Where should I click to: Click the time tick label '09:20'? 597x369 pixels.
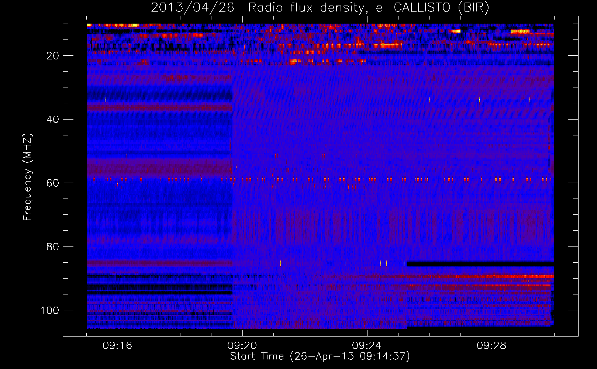click(242, 346)
